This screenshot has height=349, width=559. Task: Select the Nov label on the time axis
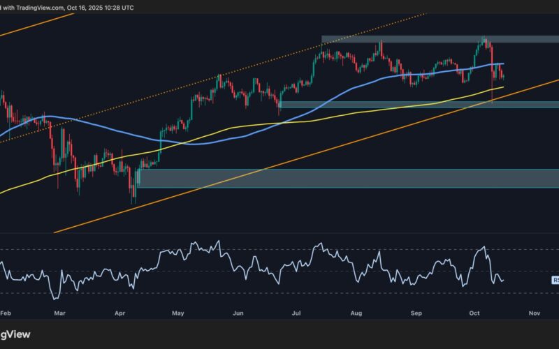(x=535, y=314)
